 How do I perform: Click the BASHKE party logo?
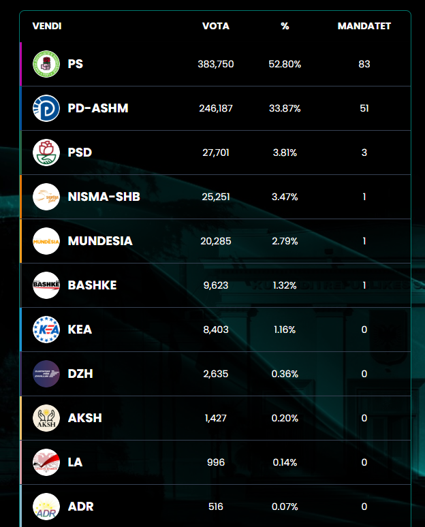tap(46, 285)
